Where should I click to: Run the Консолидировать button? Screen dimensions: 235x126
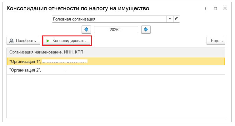pyautogui.click(x=67, y=41)
